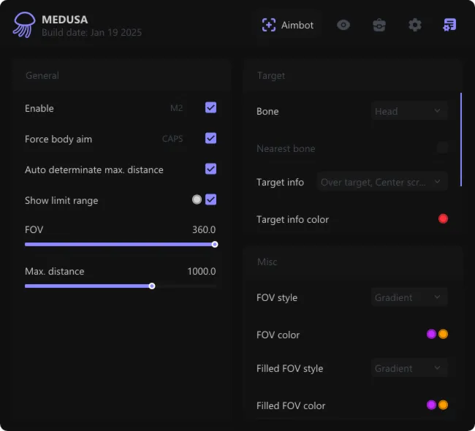Open the briefcase icon tab
Screen dimensions: 475x431
[x=379, y=25]
